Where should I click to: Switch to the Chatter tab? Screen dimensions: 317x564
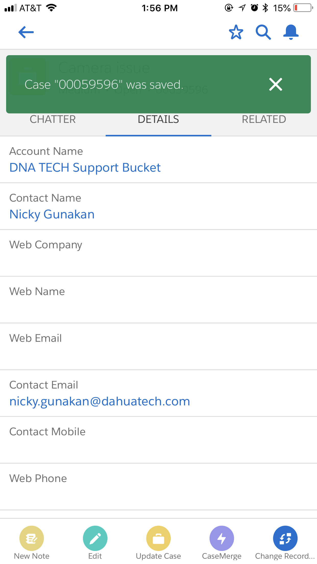point(53,120)
